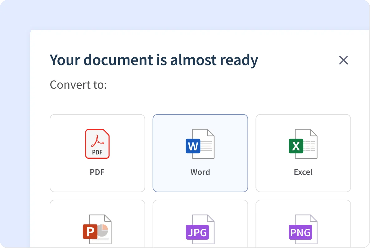Choose Word as the conversion format
370x248 pixels.
(200, 153)
